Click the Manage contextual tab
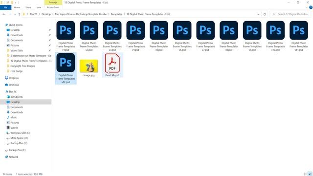 pyautogui.click(x=53, y=2)
